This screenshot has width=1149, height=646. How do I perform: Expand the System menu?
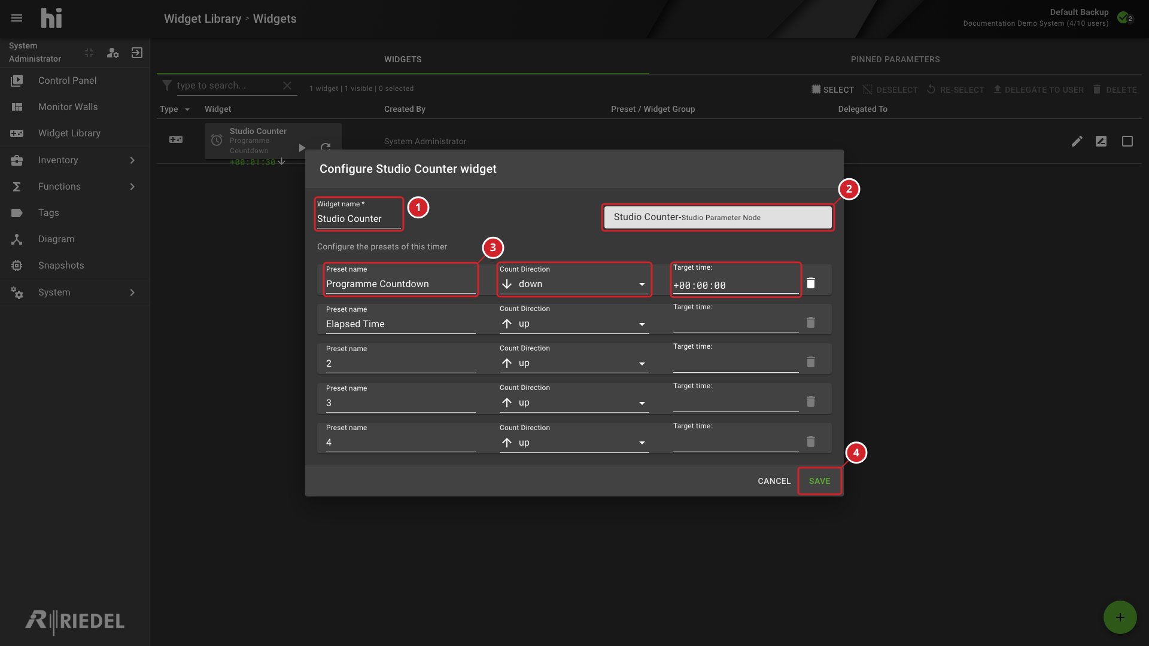pos(75,292)
